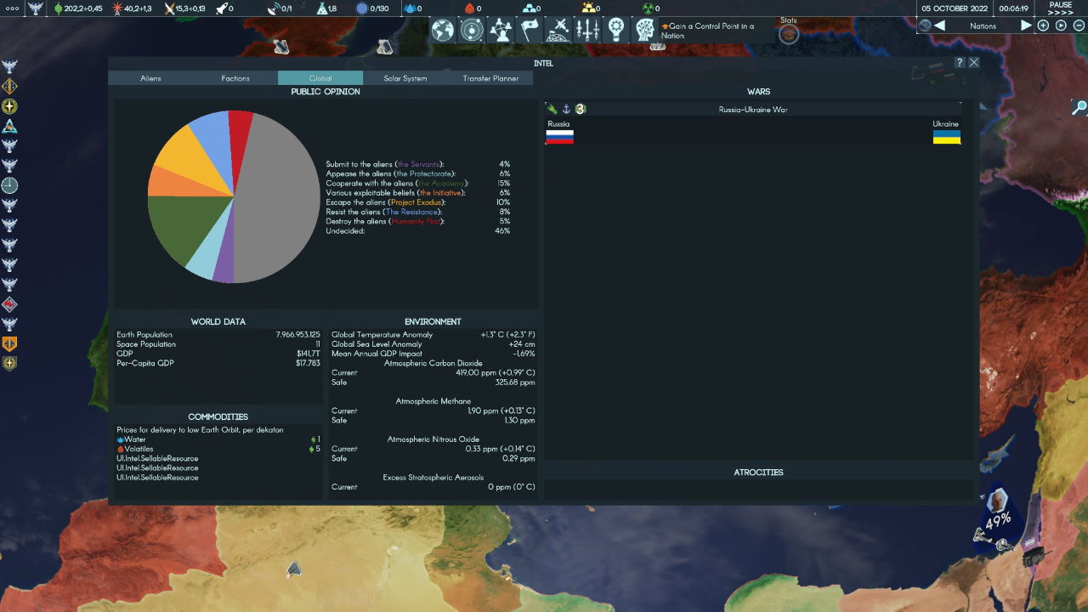Open the Intel help question mark
The width and height of the screenshot is (1088, 612).
(960, 63)
